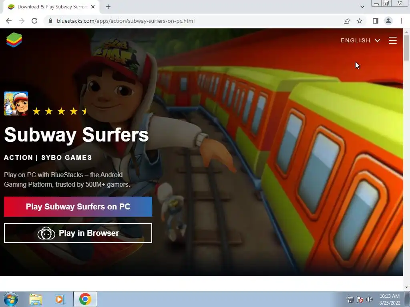Open Action Center flag in system tray
Viewport: 410px width, 307px height.
point(360,299)
